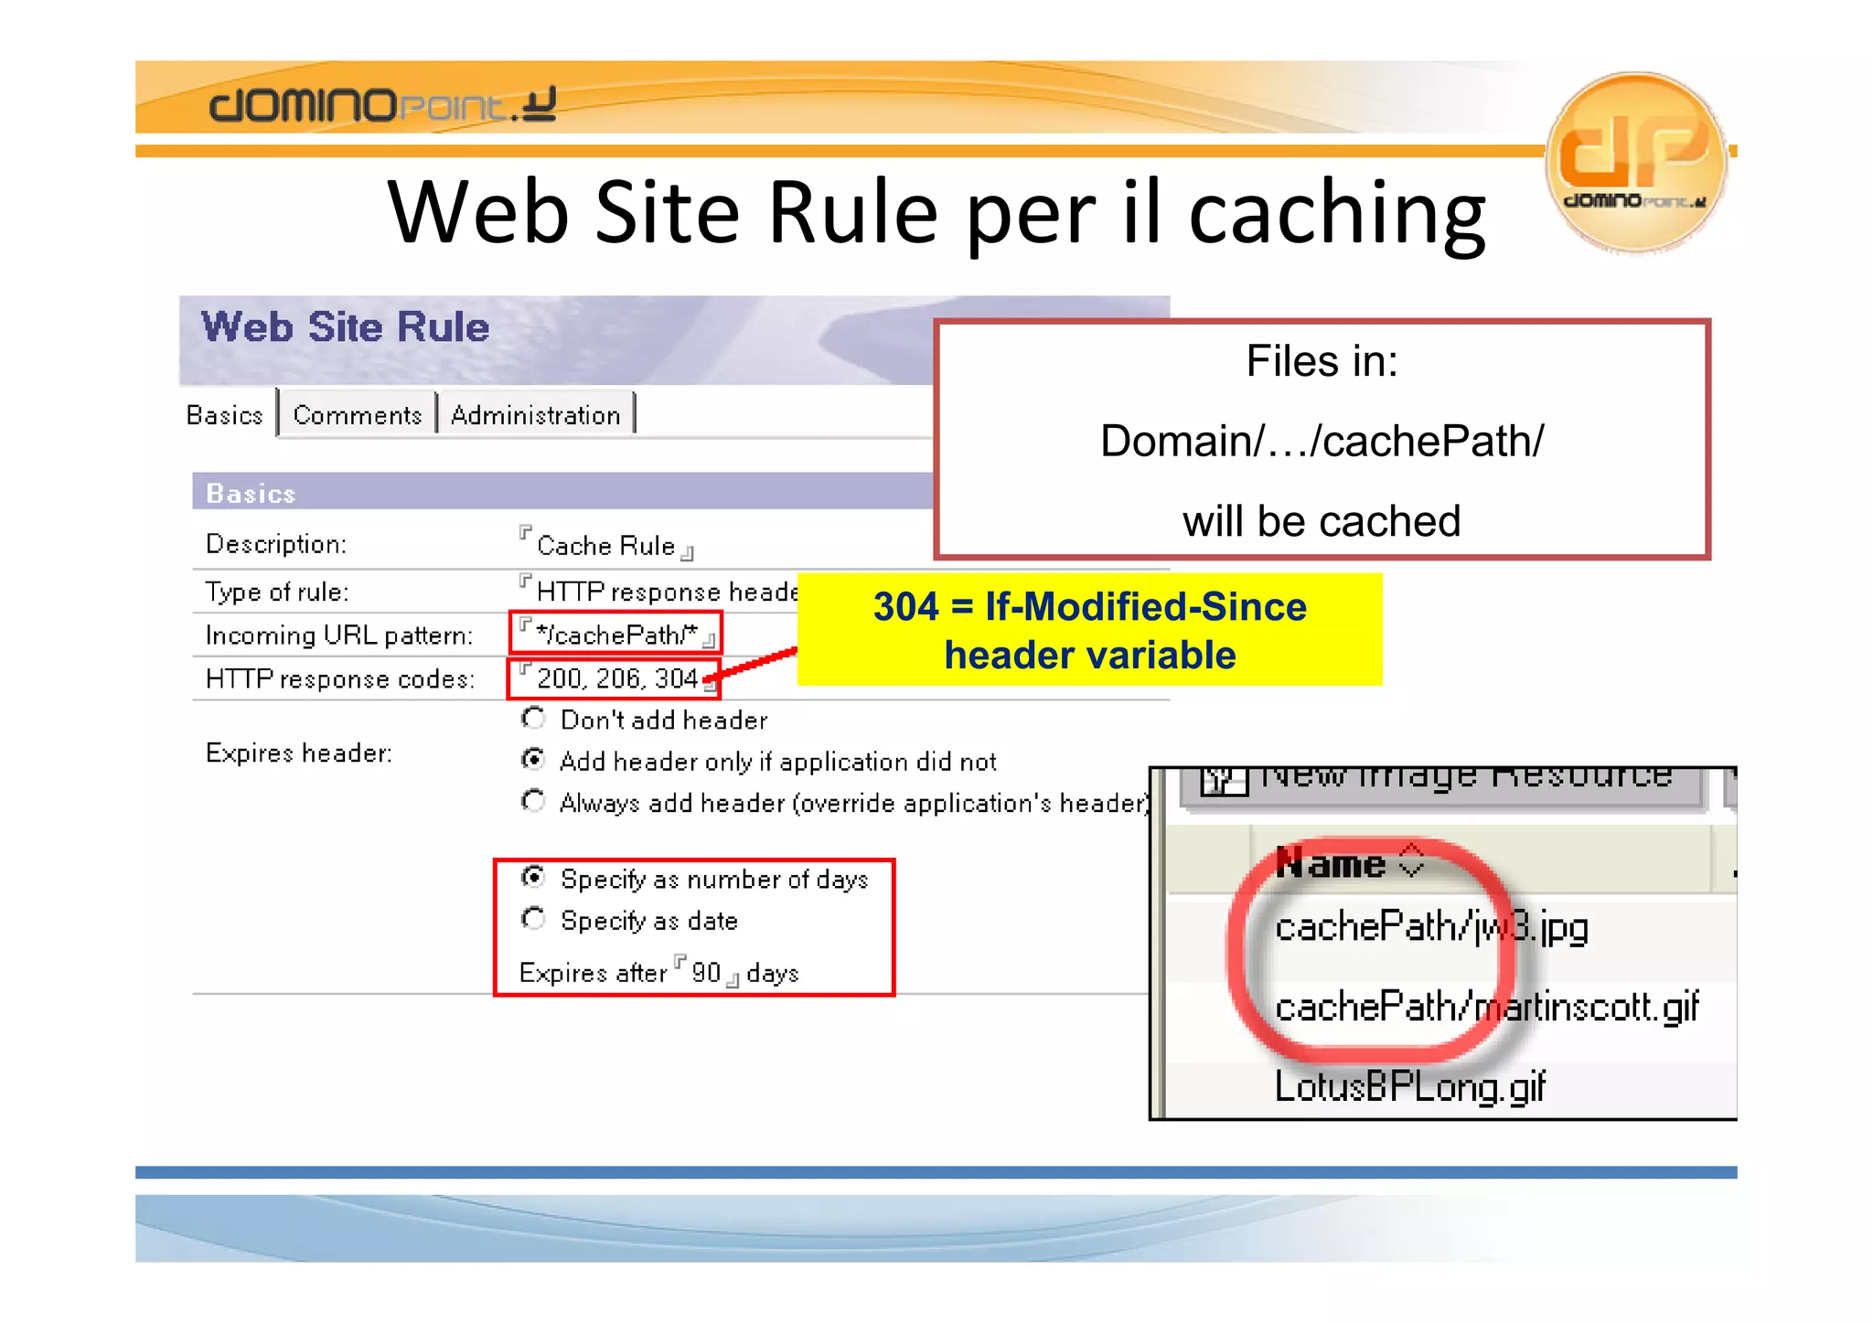1873x1324 pixels.
Task: Click the Expires after 90 days field
Action: pos(706,973)
